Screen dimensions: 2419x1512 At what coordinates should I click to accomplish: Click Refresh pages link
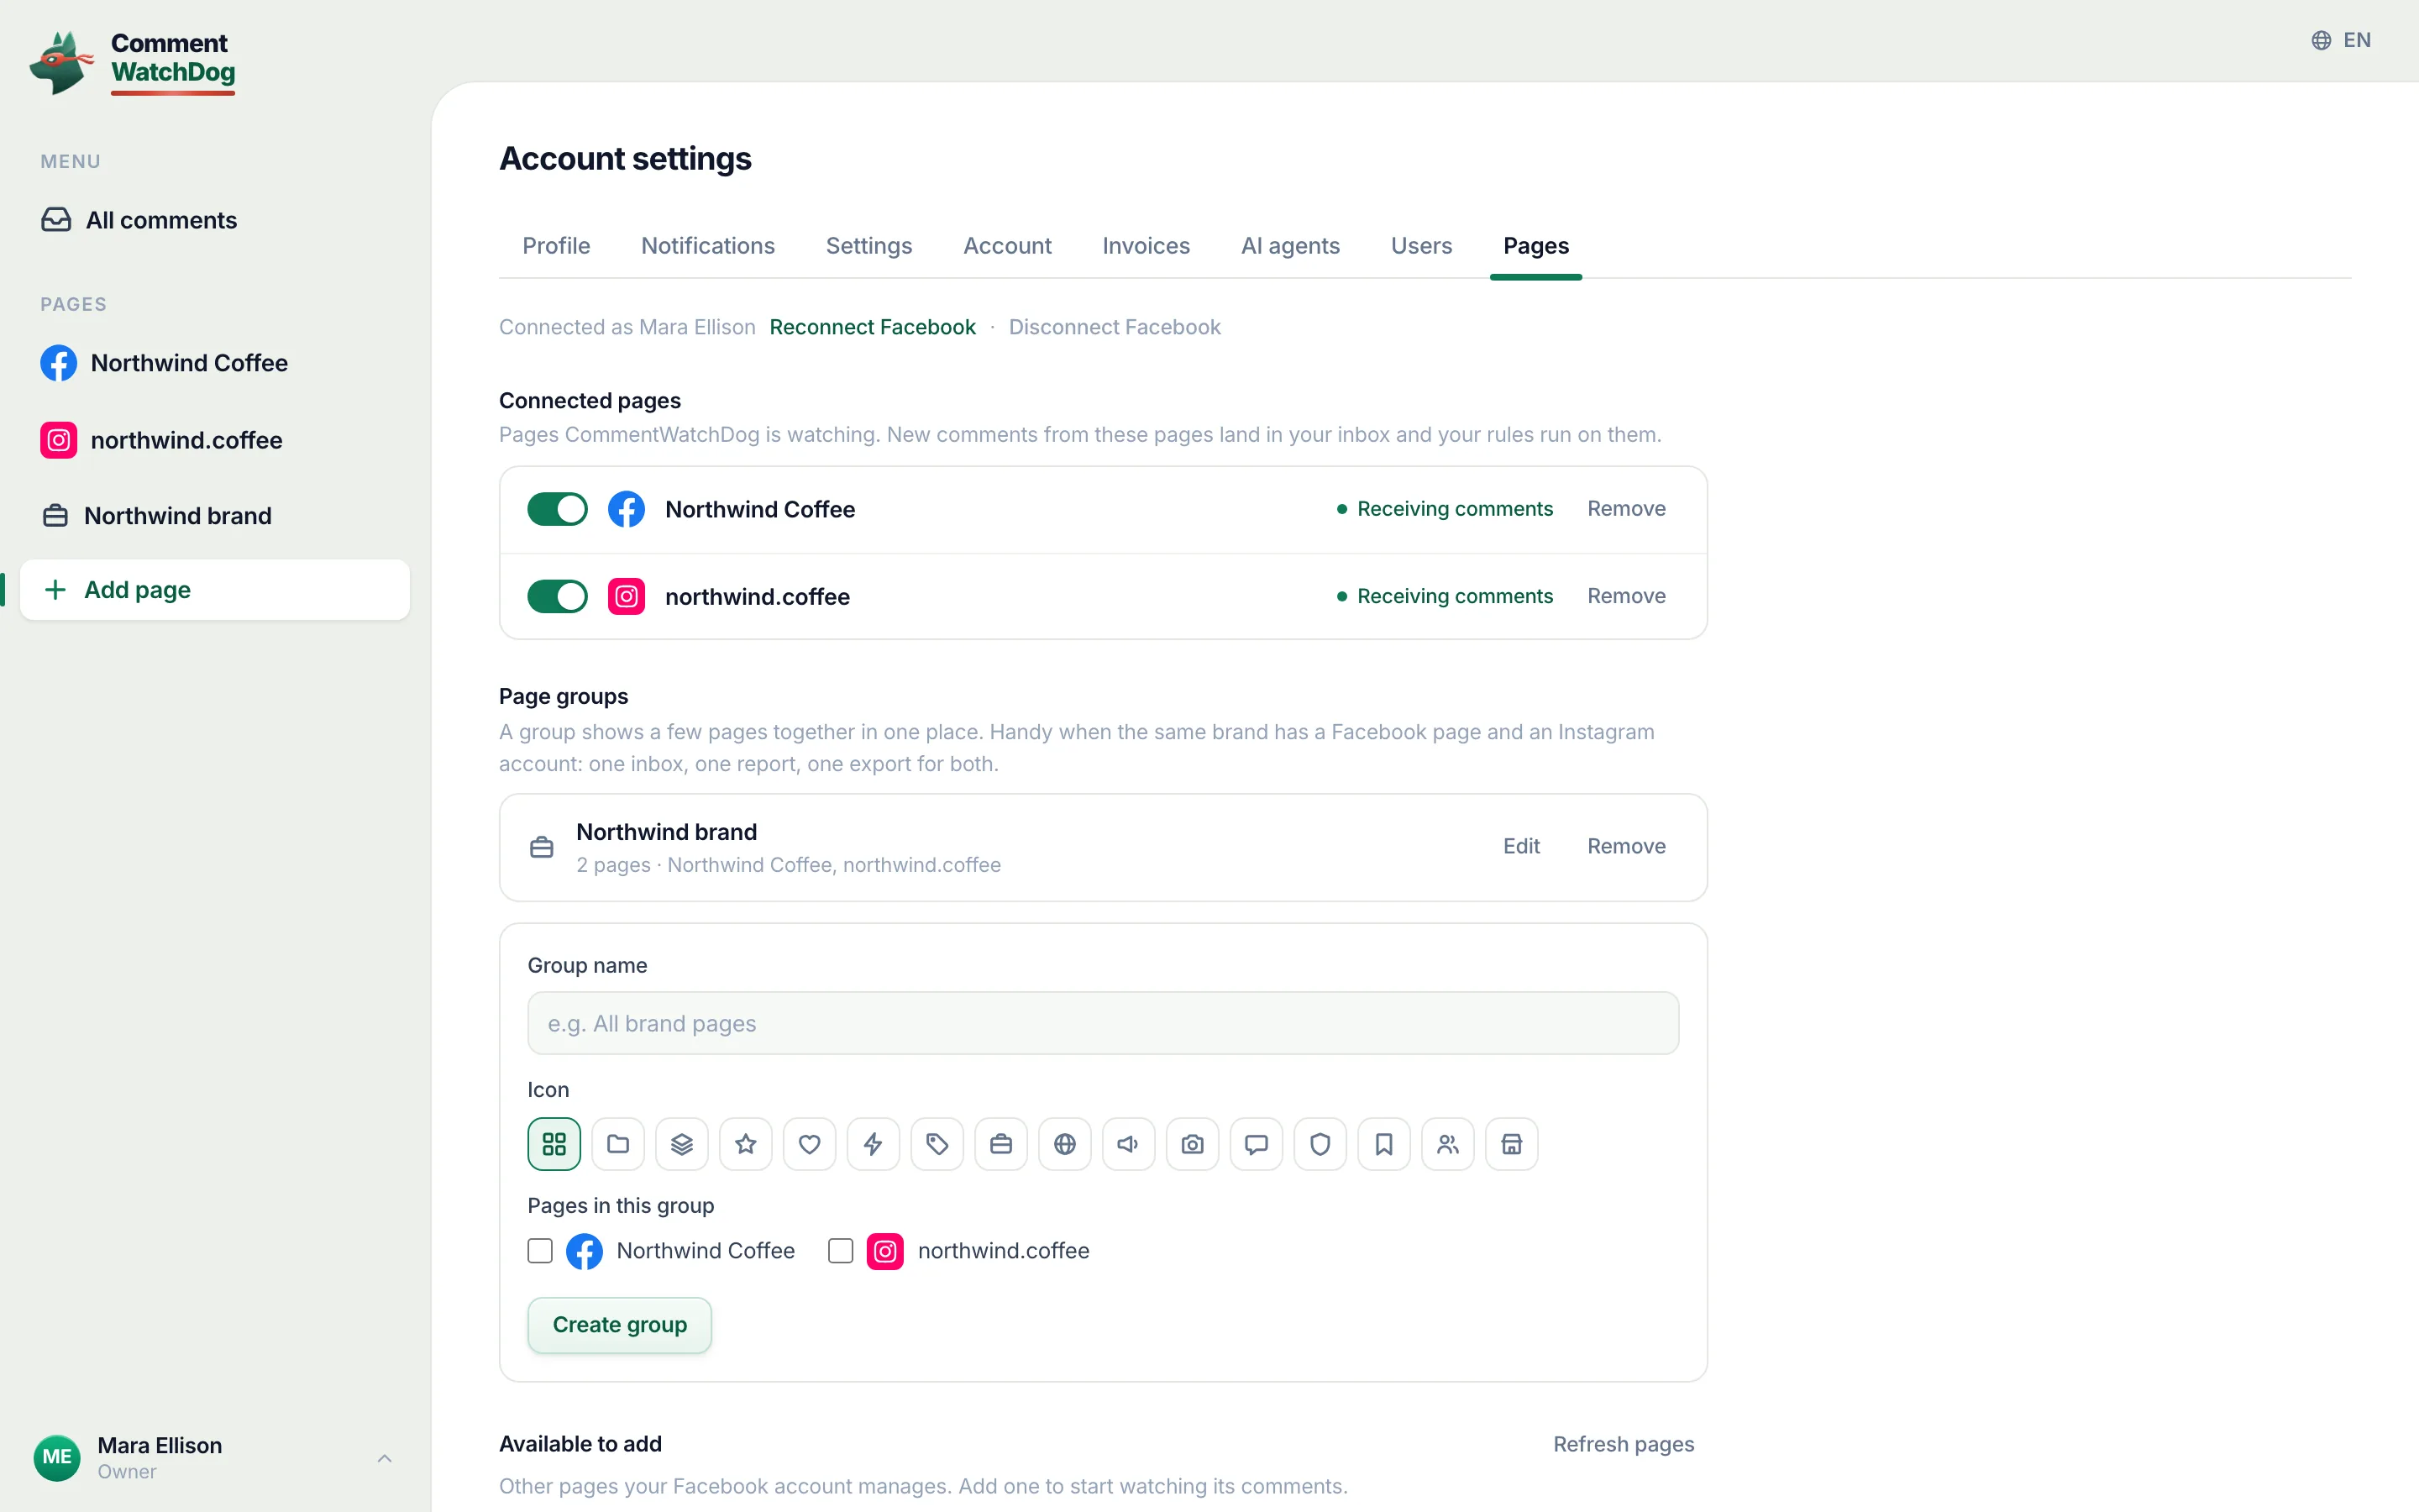(x=1624, y=1444)
